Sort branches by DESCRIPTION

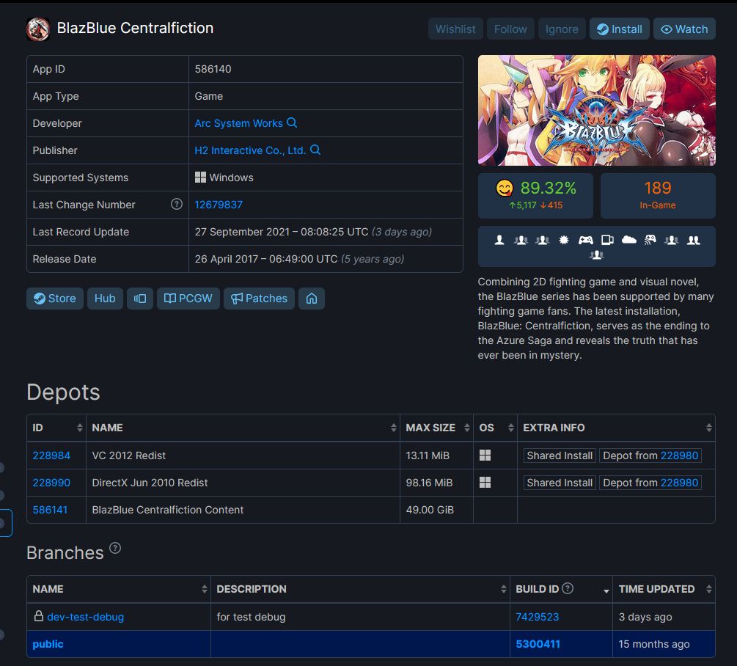(x=361, y=589)
